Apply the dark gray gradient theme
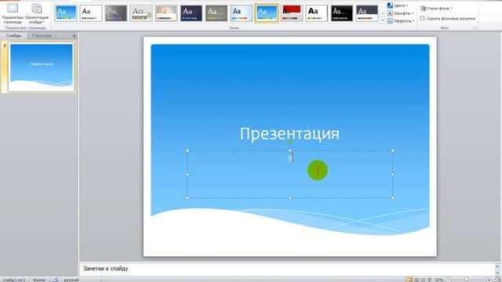The width and height of the screenshot is (502, 282). (x=116, y=13)
